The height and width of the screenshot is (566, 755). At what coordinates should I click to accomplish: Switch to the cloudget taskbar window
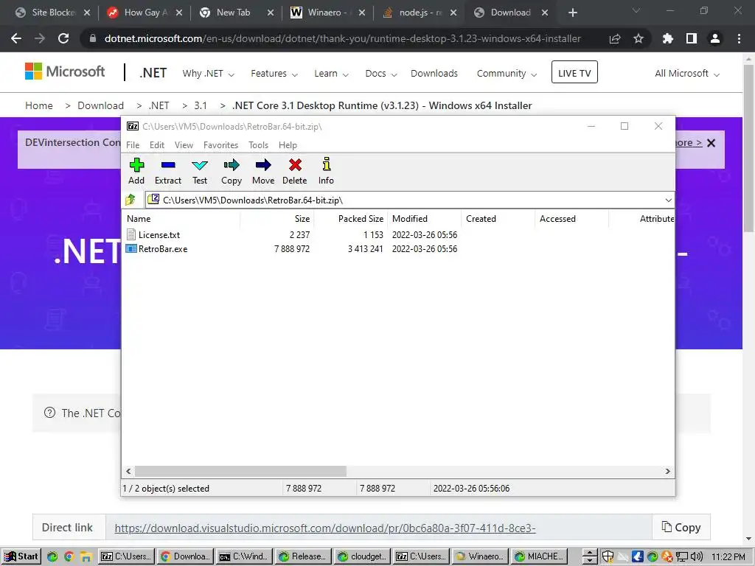coord(362,557)
